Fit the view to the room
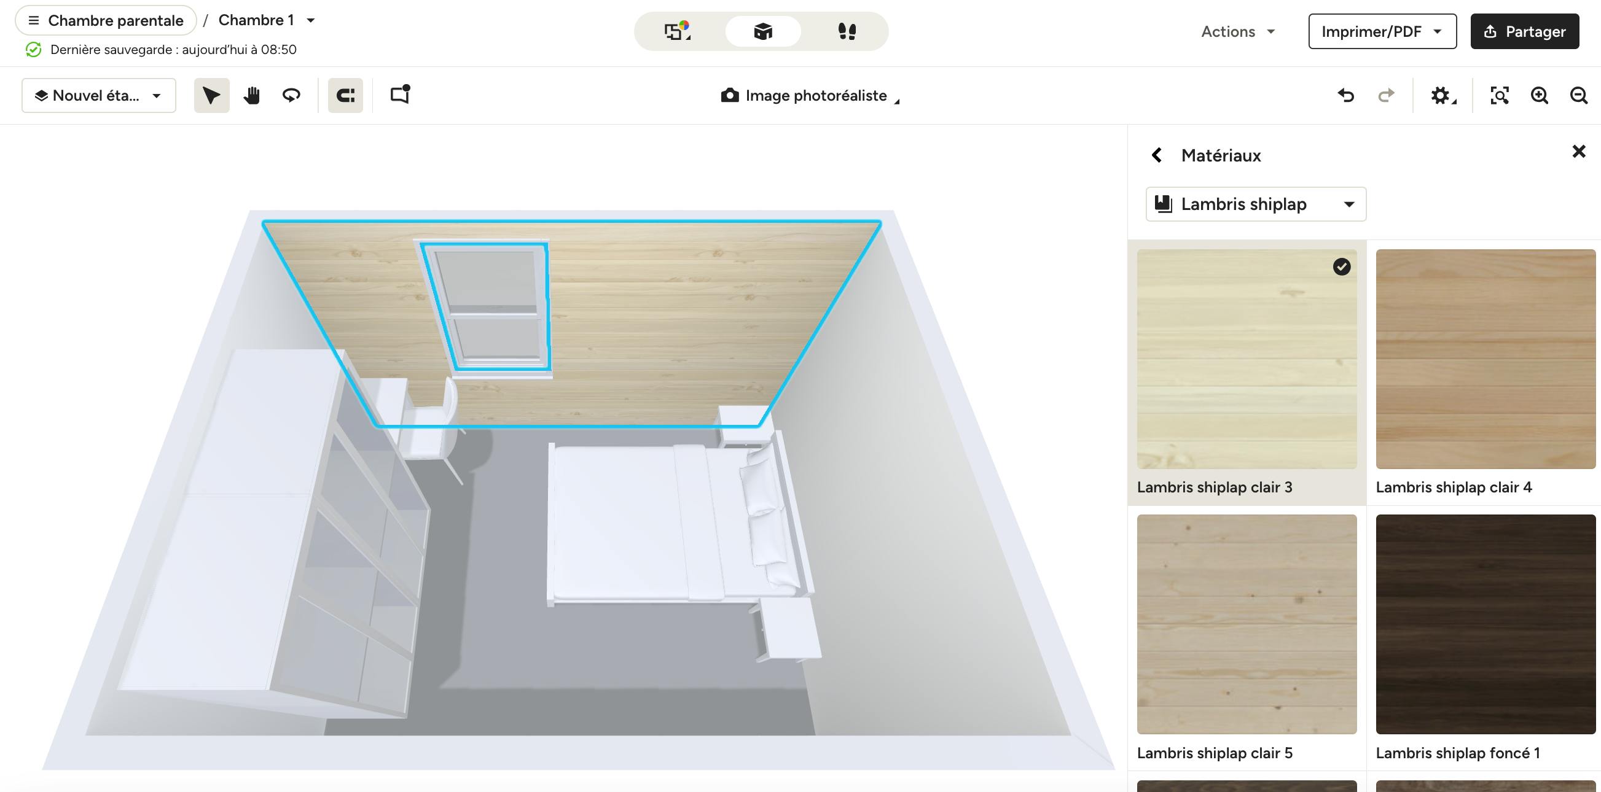 (1500, 95)
